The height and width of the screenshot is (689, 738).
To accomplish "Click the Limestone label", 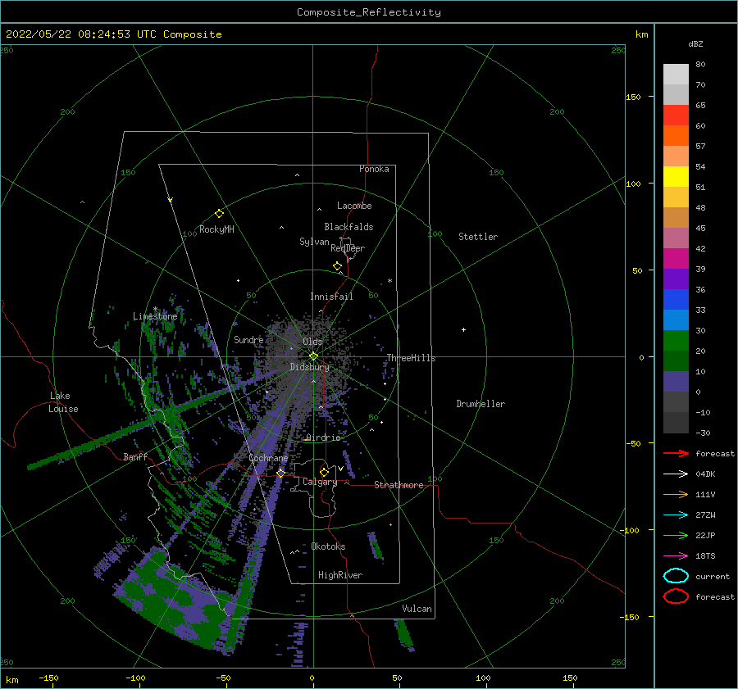I will coord(155,316).
